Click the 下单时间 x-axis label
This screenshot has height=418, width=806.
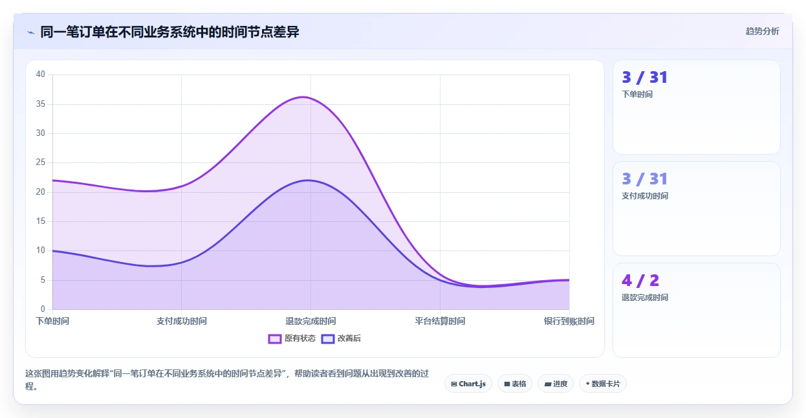pyautogui.click(x=52, y=321)
